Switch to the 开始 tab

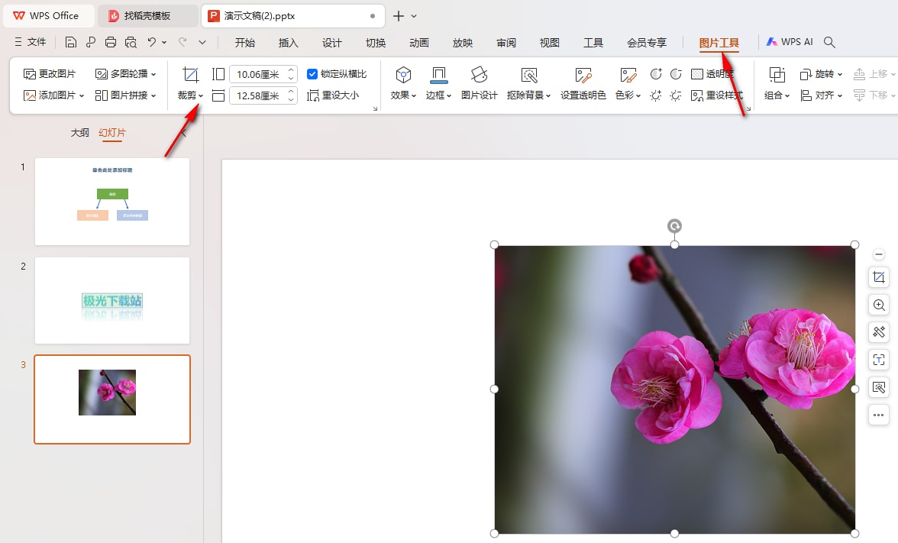click(x=244, y=43)
